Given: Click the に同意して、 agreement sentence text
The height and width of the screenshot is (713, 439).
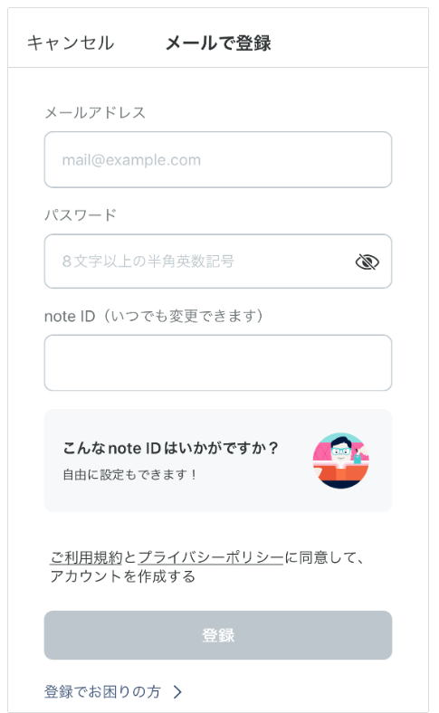Looking at the screenshot, I should point(324,557).
